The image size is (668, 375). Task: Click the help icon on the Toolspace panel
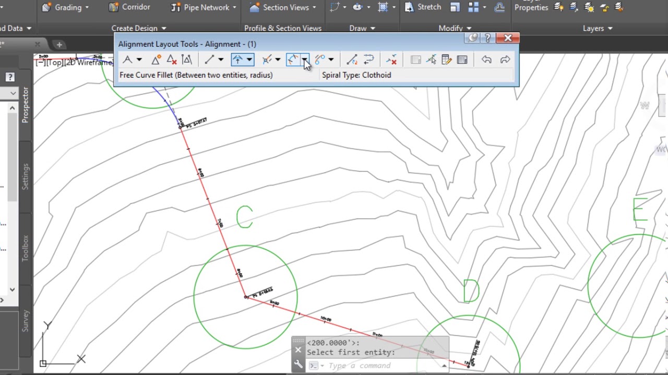click(x=10, y=78)
